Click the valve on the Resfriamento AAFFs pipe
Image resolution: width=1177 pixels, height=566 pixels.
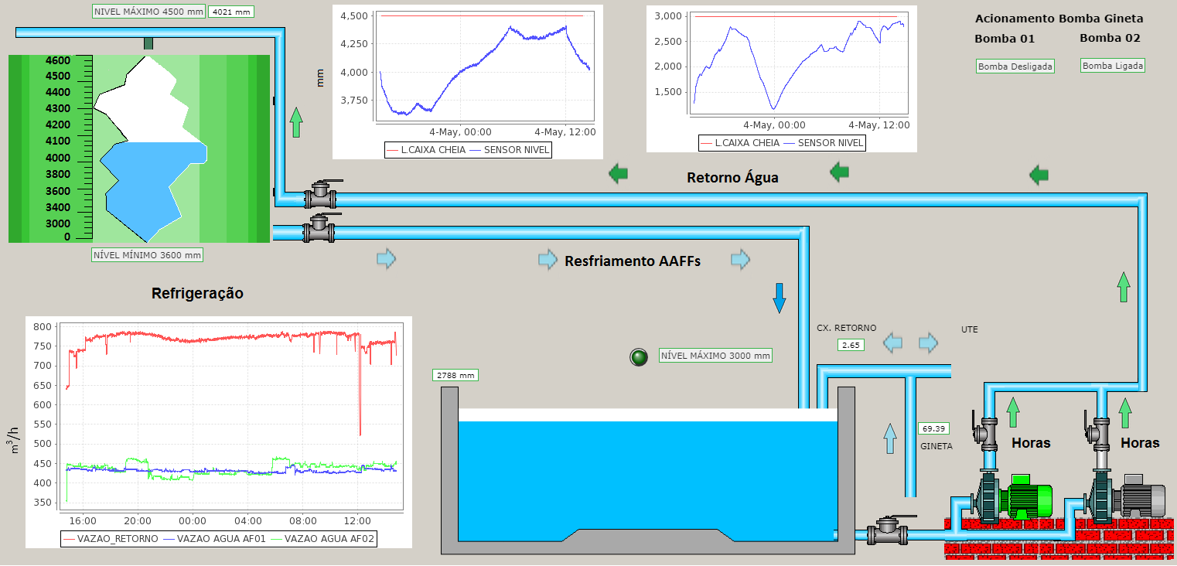(x=318, y=229)
